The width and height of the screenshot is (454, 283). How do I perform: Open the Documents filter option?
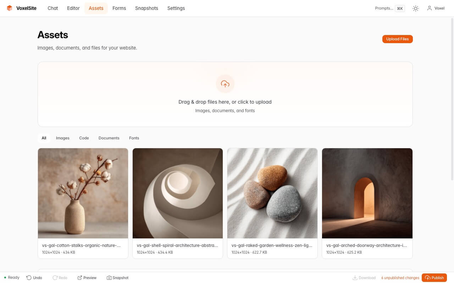(109, 138)
